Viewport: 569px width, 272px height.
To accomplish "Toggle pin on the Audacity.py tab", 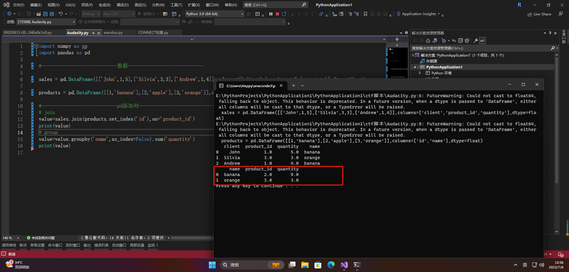I will 93,33.
